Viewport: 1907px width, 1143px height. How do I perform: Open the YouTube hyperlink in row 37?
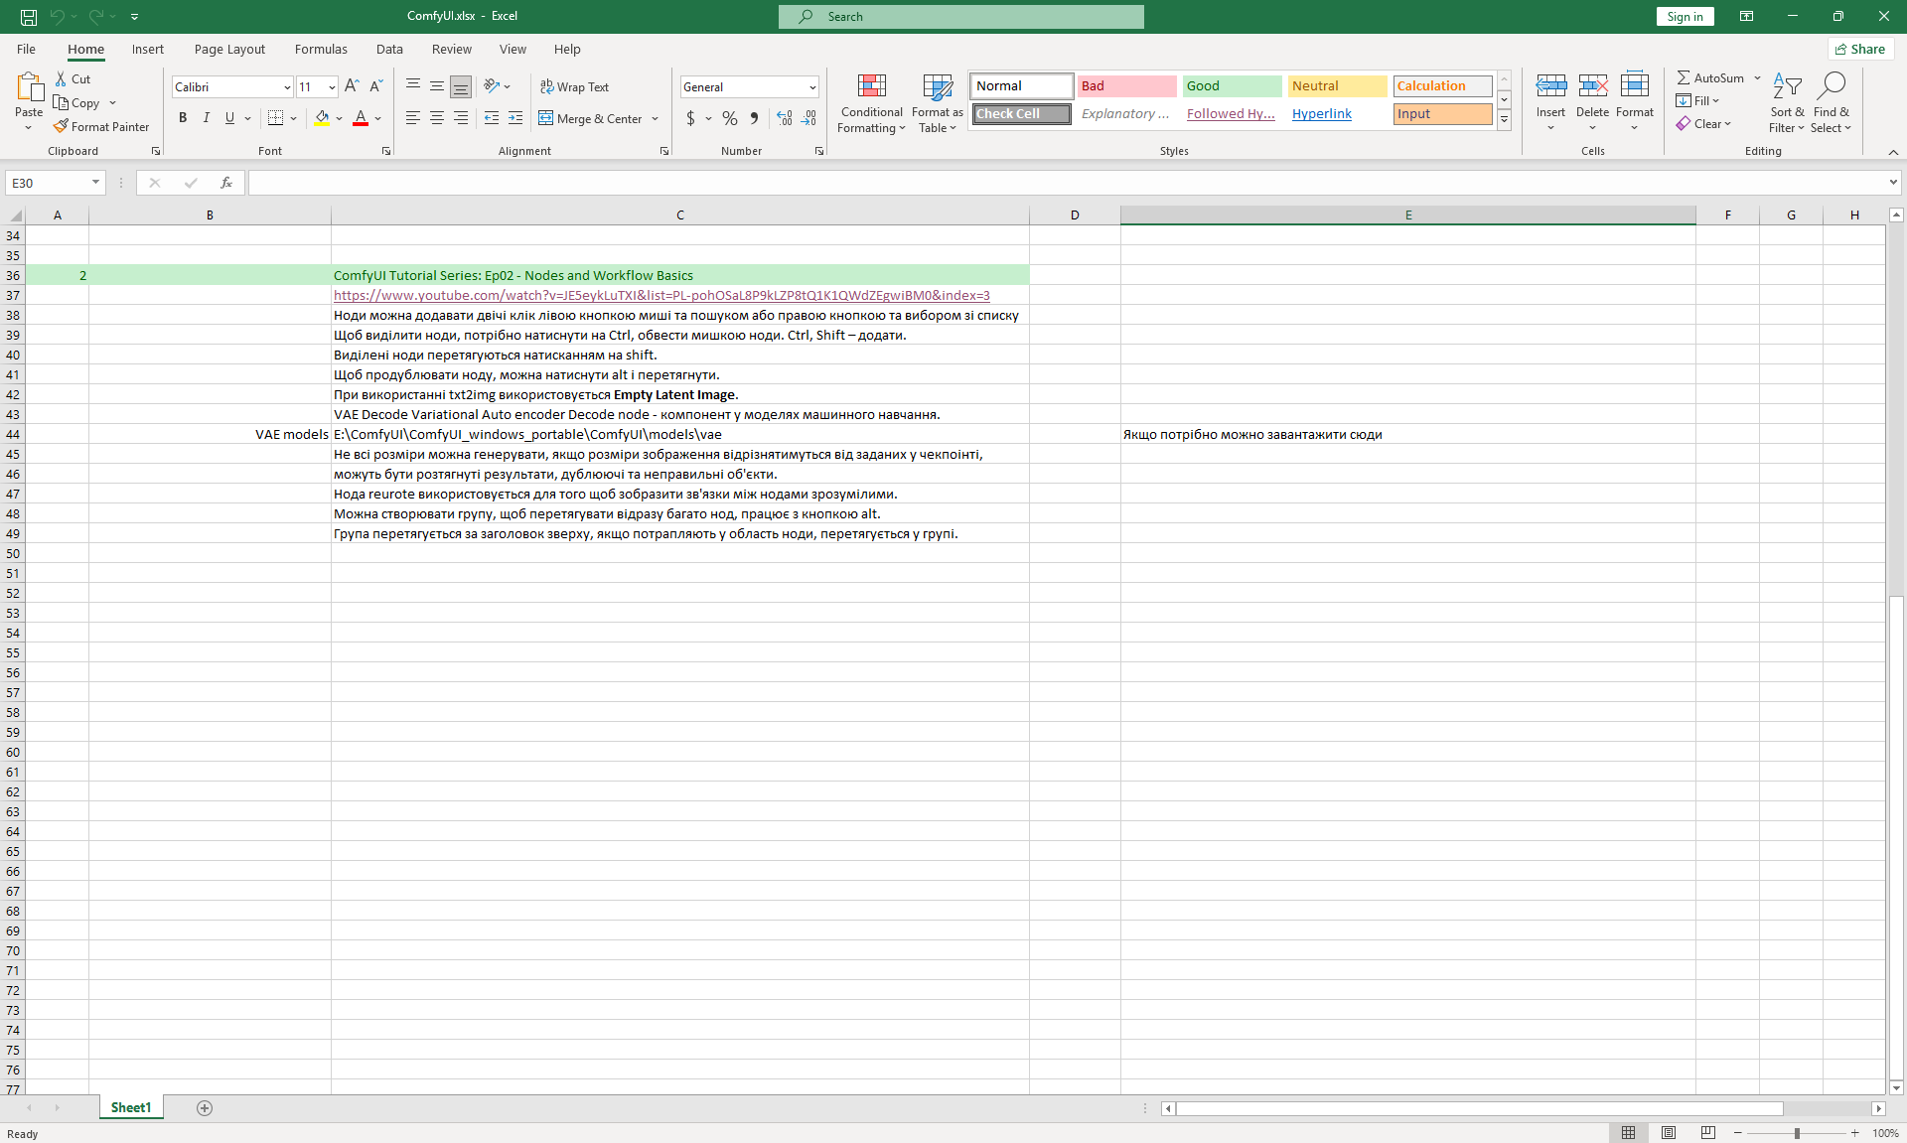click(661, 295)
